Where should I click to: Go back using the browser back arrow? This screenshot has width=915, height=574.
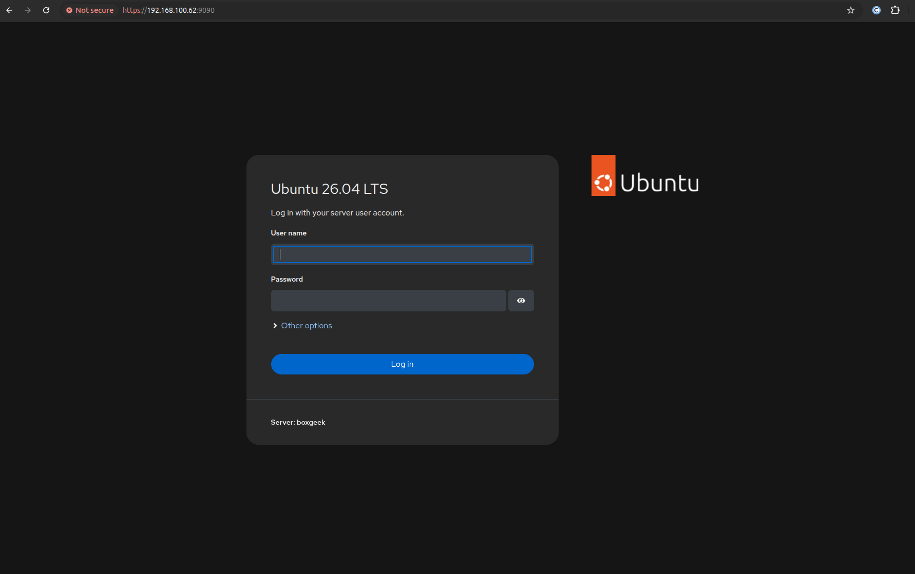[x=9, y=10]
